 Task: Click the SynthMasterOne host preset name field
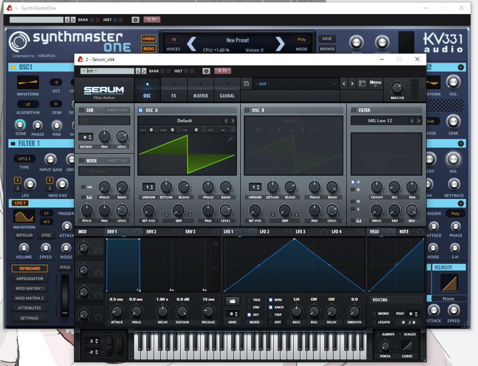tap(36, 20)
